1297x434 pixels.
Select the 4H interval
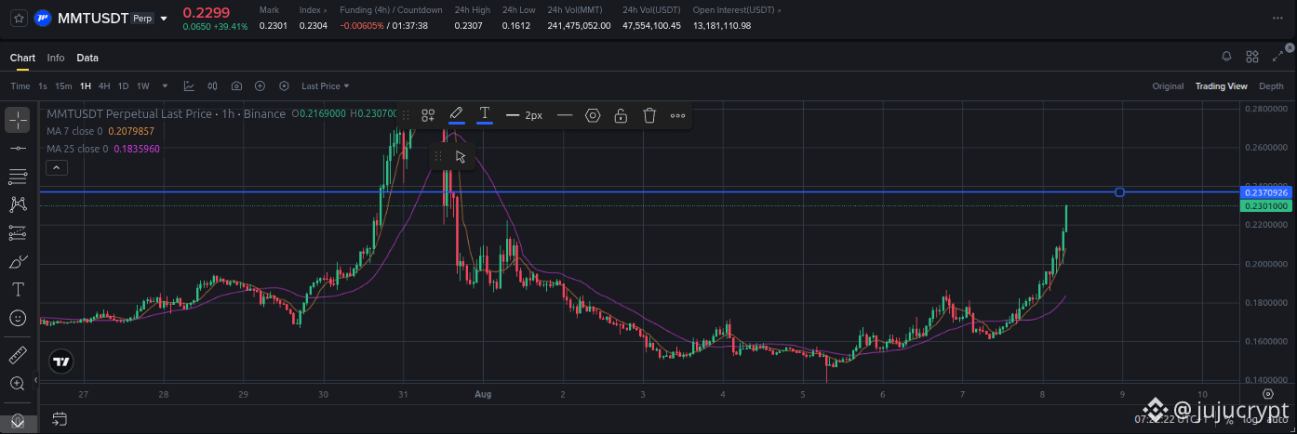(x=104, y=86)
